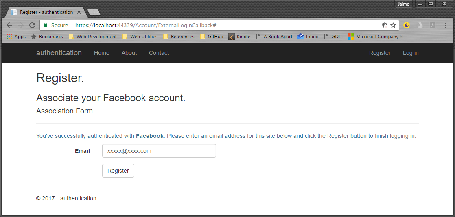Open the Inbox bookmark

tap(308, 37)
